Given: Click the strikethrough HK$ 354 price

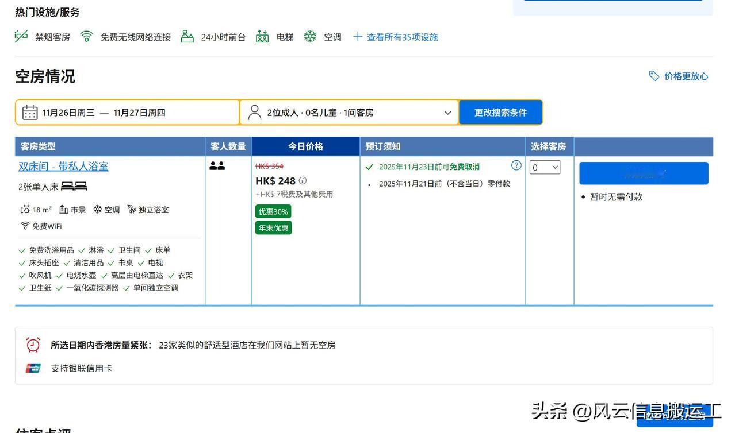Looking at the screenshot, I should click(x=269, y=166).
